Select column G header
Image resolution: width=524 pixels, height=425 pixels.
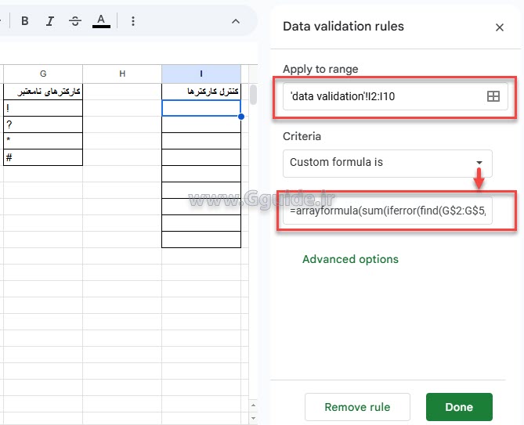tap(42, 74)
